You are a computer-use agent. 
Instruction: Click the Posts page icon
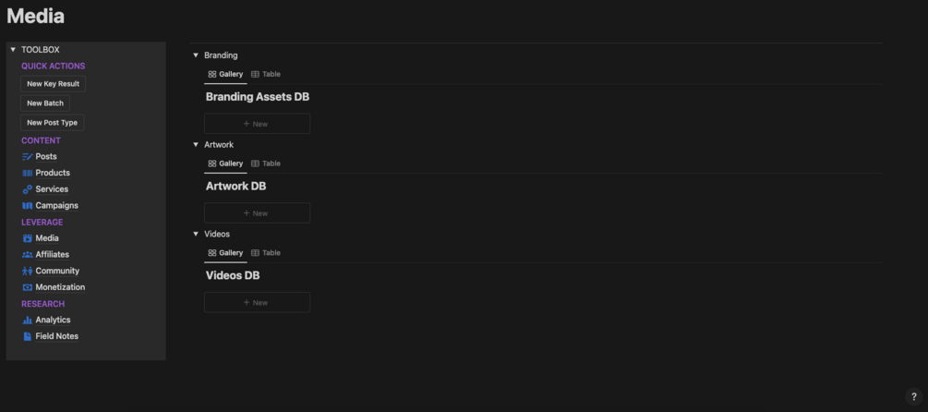(x=27, y=157)
